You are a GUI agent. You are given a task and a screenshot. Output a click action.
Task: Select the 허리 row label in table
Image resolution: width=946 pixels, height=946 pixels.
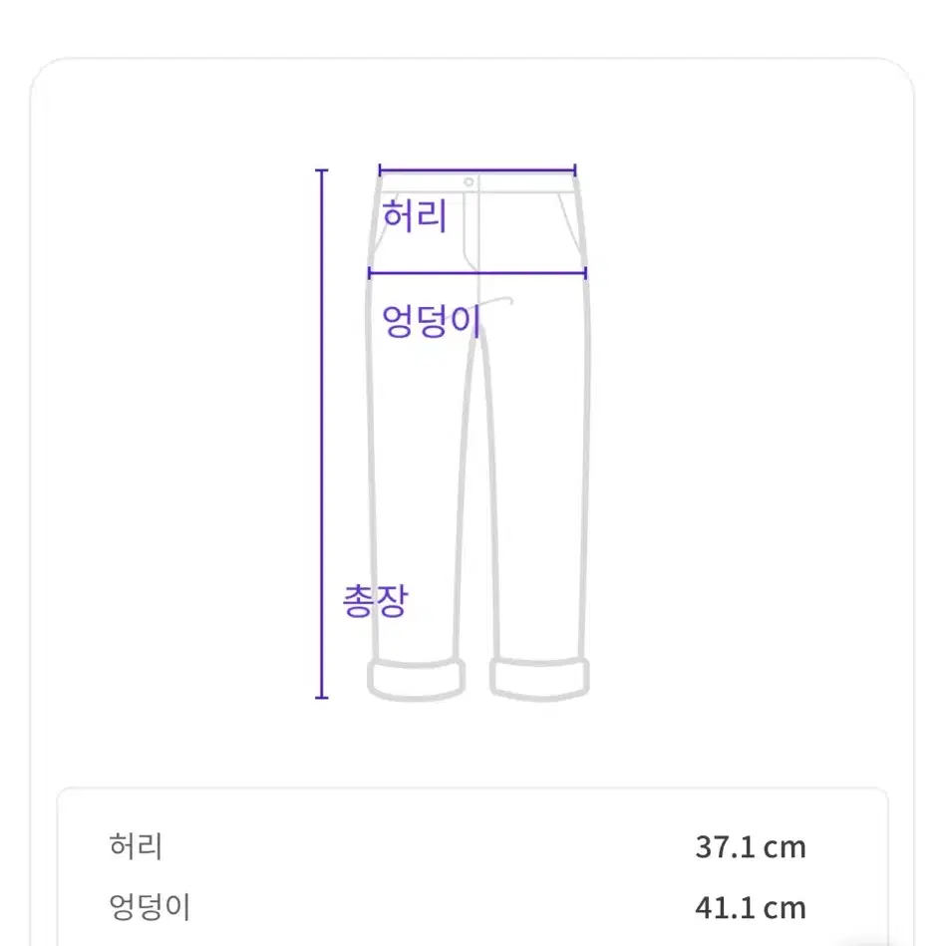click(136, 846)
